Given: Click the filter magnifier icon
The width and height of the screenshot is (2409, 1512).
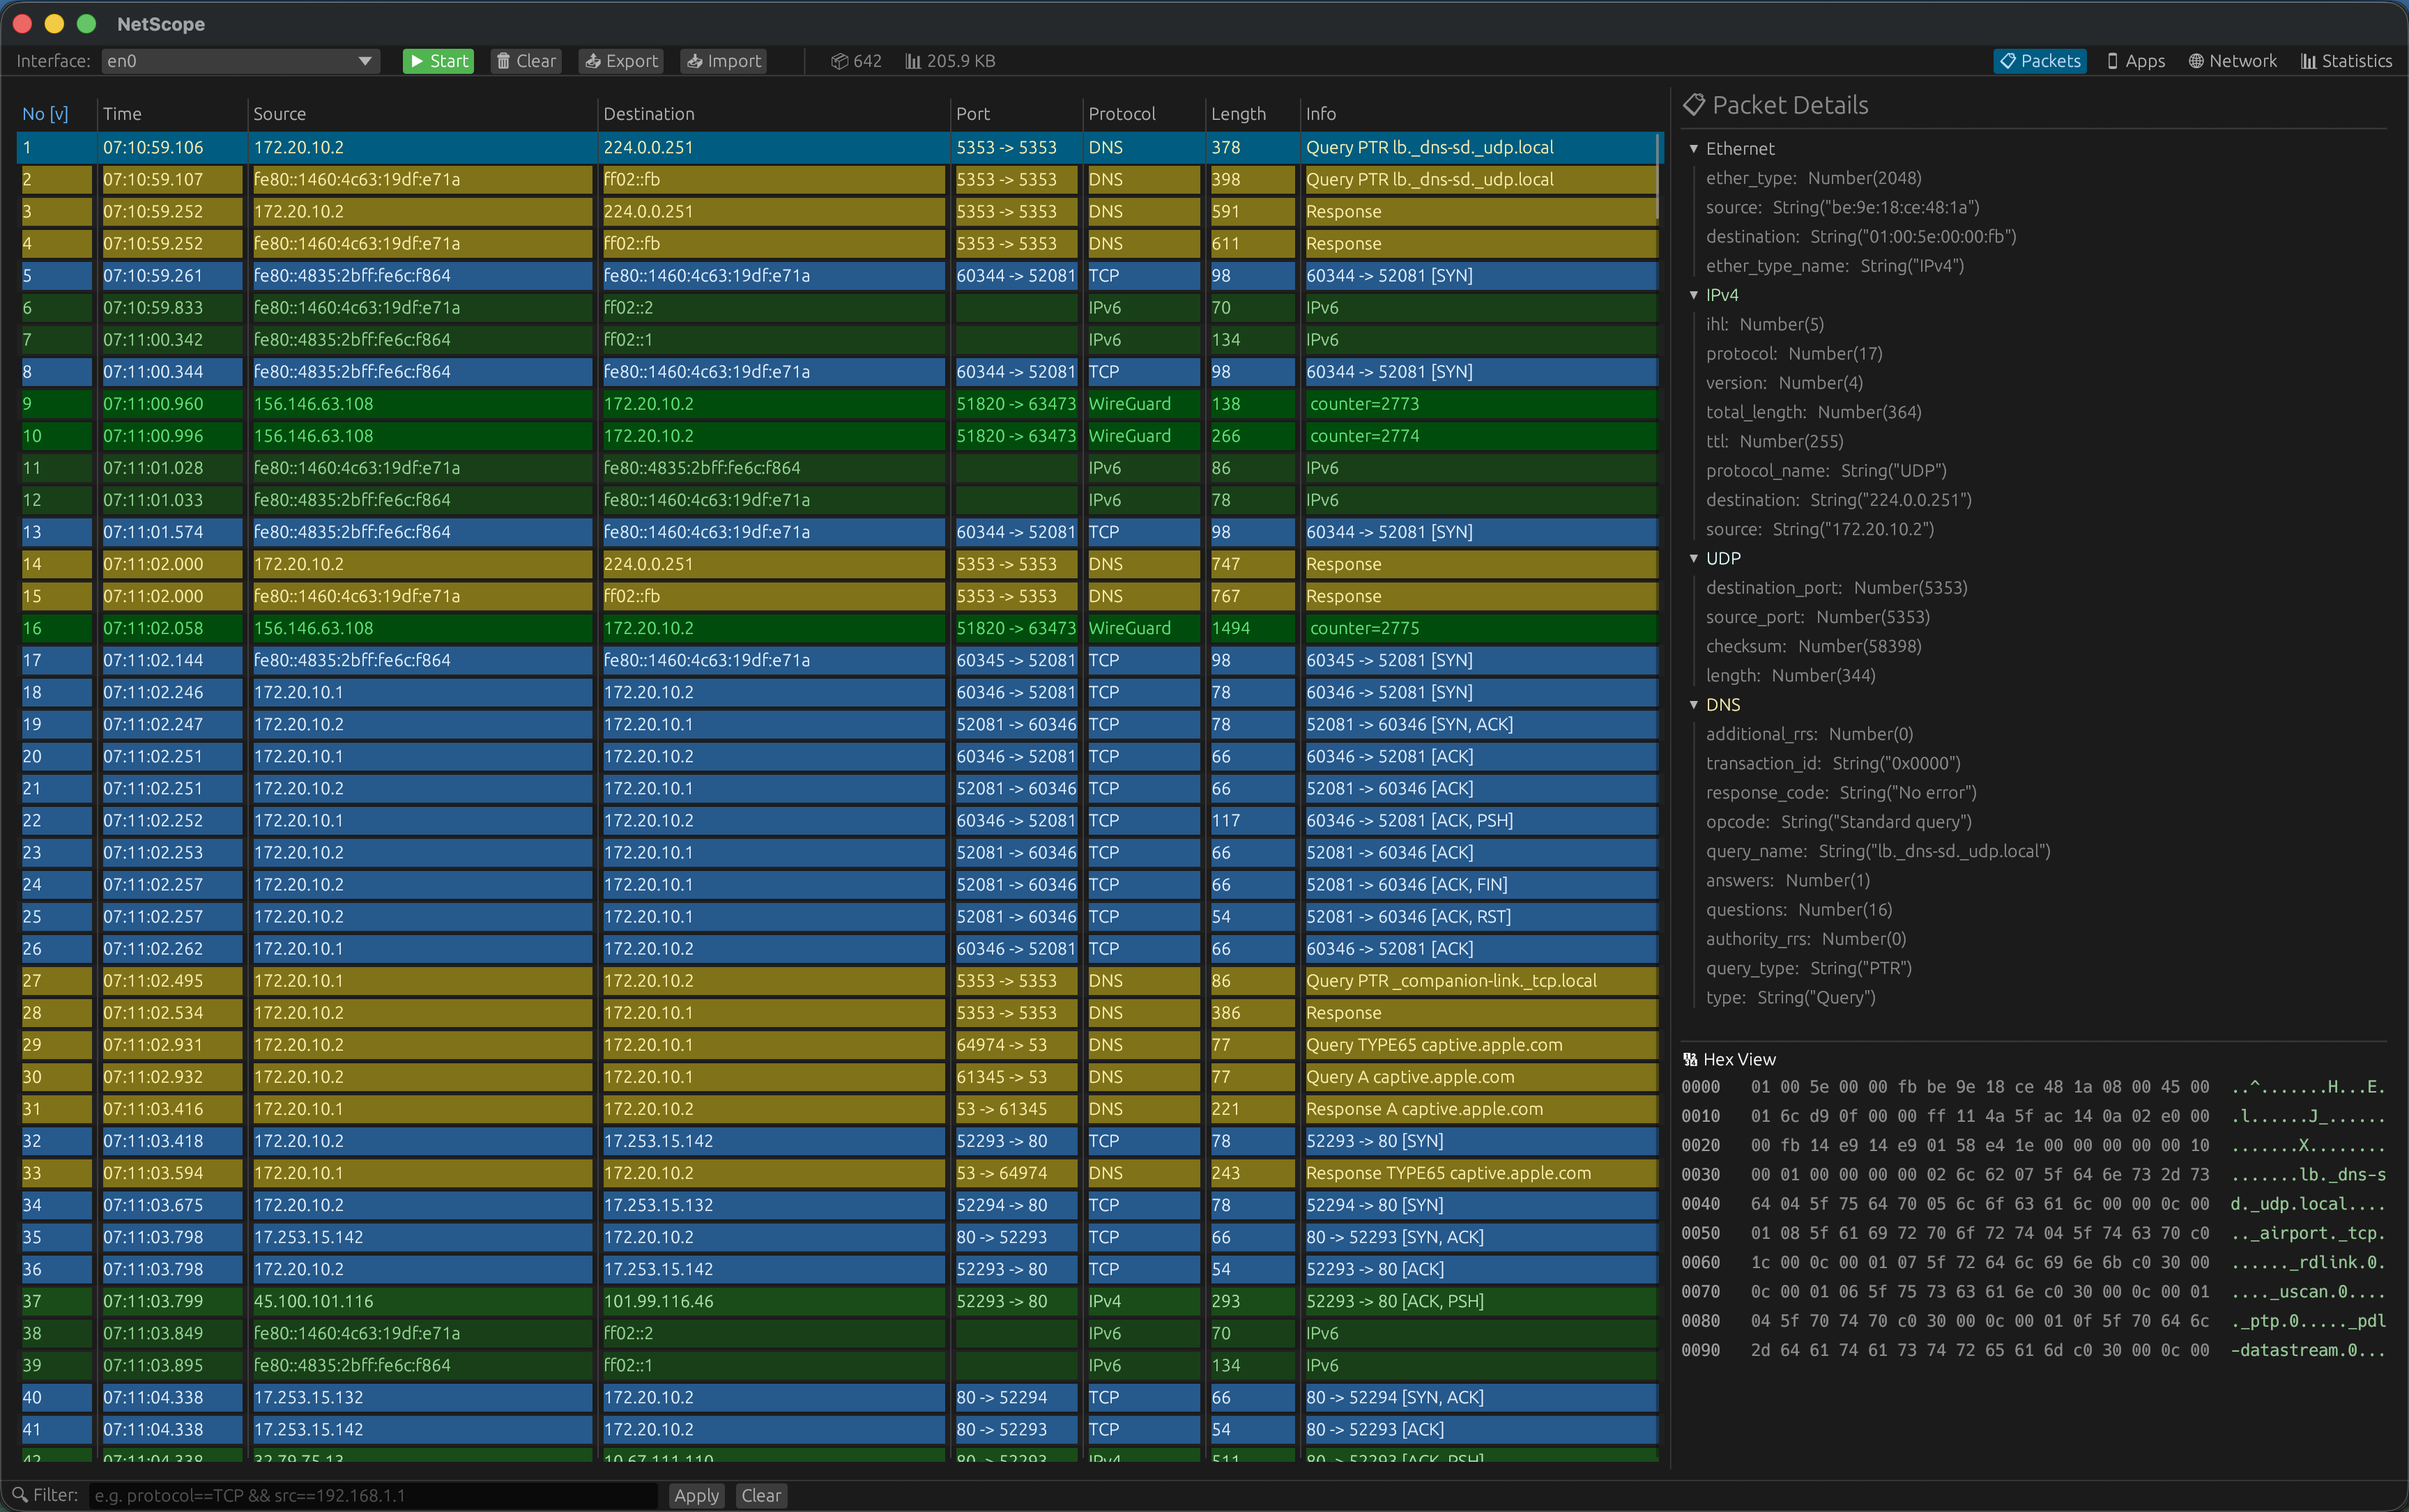Looking at the screenshot, I should click(19, 1495).
